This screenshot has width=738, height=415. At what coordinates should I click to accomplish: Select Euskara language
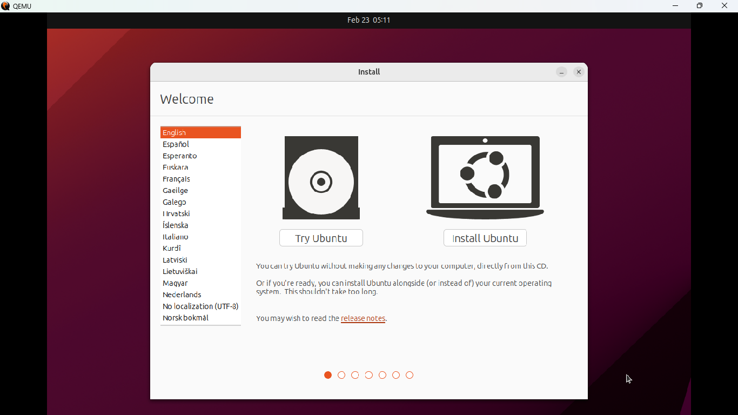[200, 168]
